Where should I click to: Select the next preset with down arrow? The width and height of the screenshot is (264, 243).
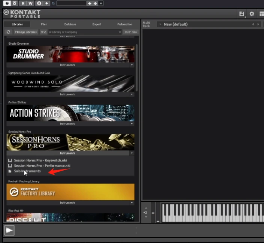95,3
